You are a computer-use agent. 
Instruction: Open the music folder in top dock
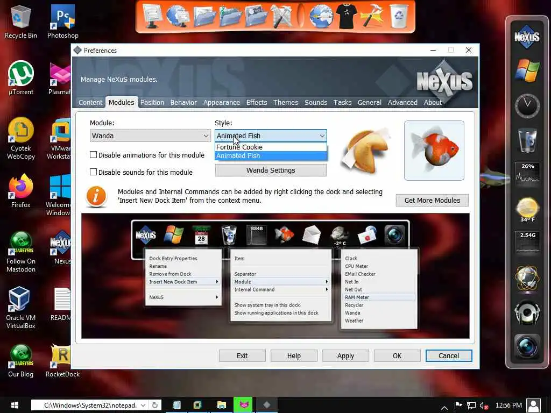(x=230, y=16)
